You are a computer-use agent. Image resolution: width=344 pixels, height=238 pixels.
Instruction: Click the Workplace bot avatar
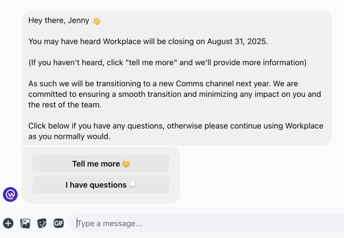coord(10,194)
